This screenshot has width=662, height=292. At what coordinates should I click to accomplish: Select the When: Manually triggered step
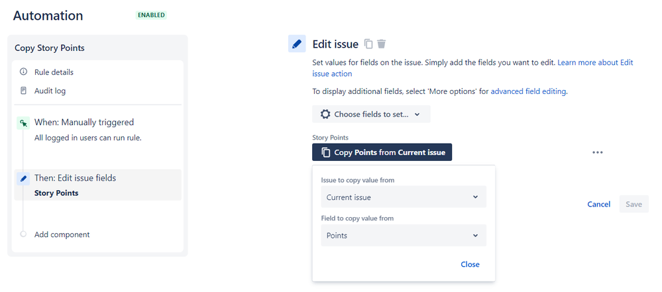(84, 122)
